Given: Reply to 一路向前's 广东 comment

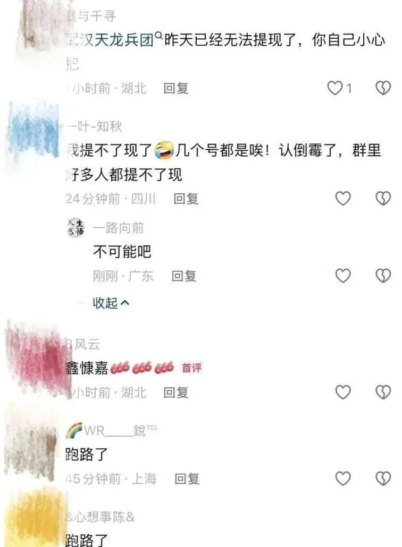Looking at the screenshot, I should 183,276.
